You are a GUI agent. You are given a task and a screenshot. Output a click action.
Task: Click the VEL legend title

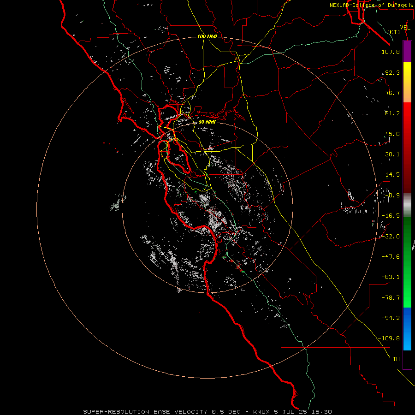405,28
